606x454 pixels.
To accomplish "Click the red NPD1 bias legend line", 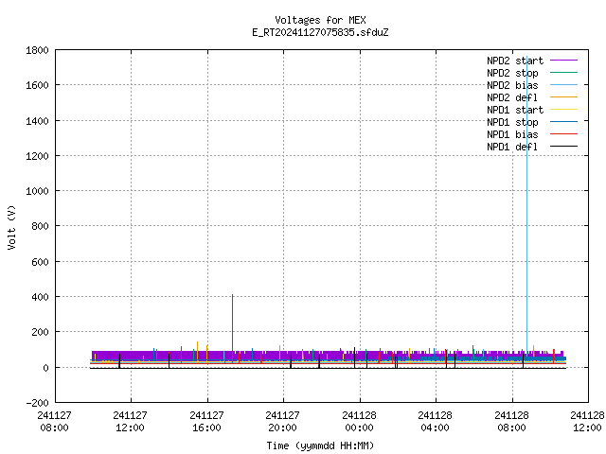I will 563,134.
